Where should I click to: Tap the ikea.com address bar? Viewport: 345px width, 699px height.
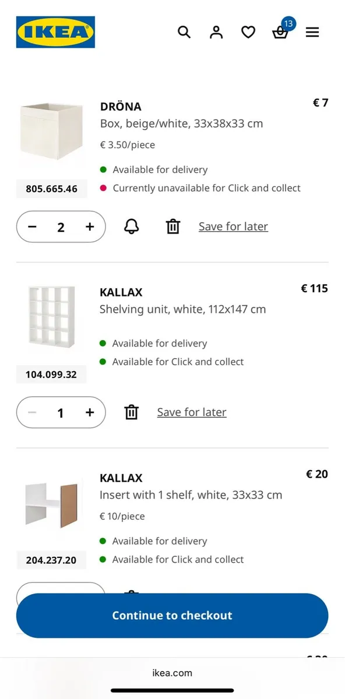(172, 673)
